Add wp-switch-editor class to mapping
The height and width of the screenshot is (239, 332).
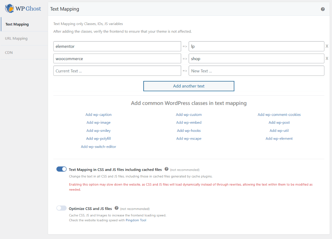[98, 147]
